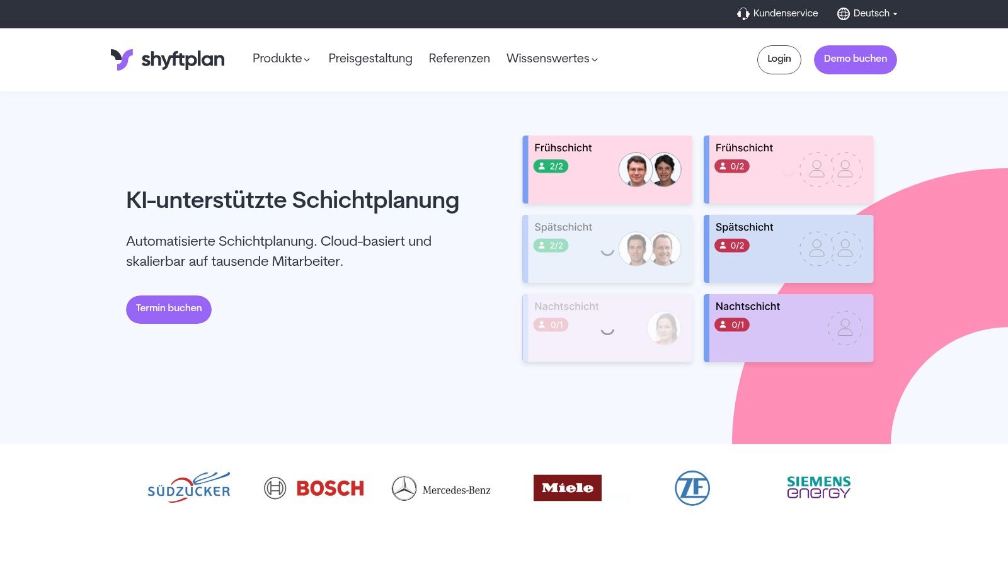Open the Kundenservice link
Screen dimensions: 1008x567
777,13
